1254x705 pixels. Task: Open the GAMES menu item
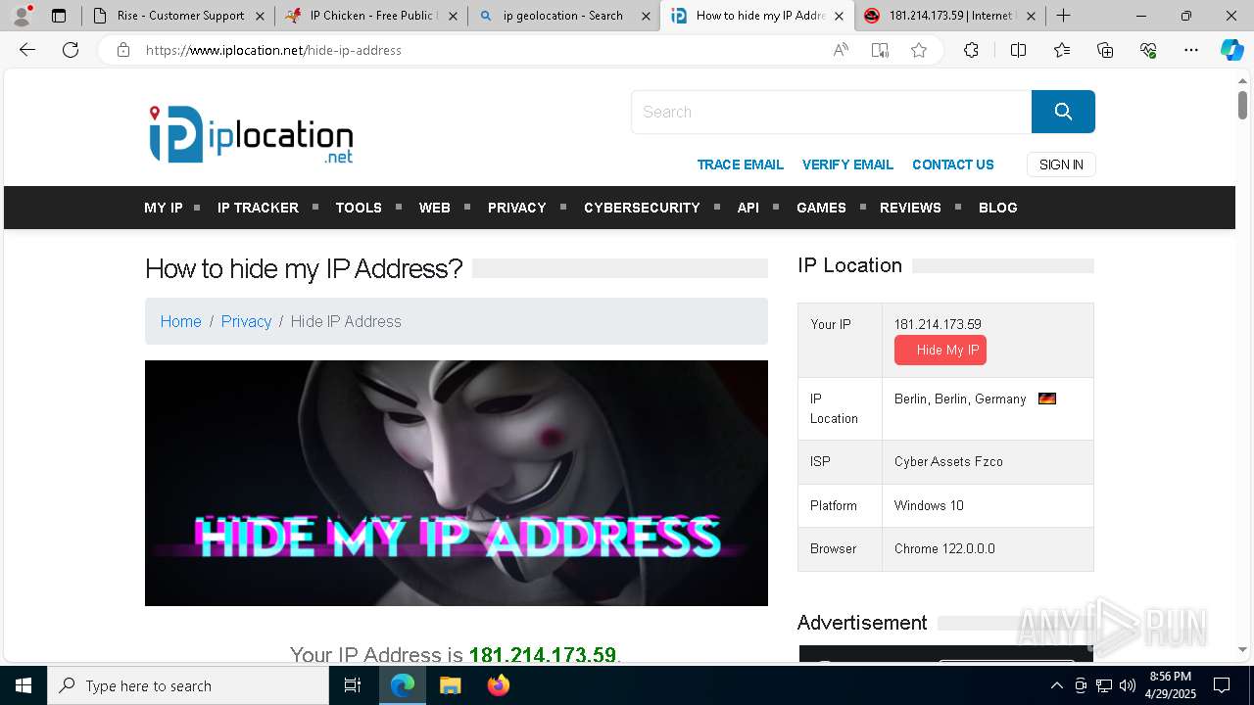pyautogui.click(x=821, y=208)
